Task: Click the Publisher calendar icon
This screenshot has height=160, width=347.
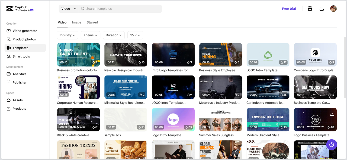Action: coord(9,82)
